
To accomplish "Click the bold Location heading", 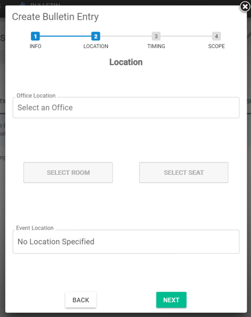I will [x=126, y=62].
